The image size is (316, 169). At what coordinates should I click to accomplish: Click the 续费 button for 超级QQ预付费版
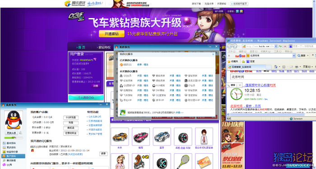tap(103, 154)
